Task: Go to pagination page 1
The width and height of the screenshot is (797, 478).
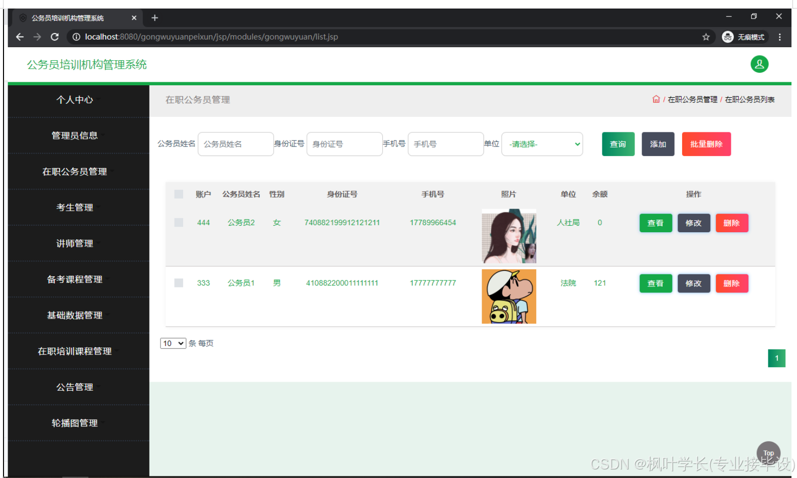Action: coord(776,358)
